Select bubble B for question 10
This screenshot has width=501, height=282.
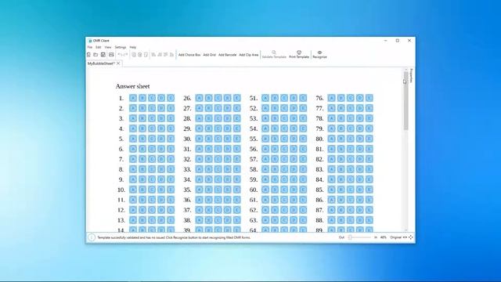coord(142,190)
